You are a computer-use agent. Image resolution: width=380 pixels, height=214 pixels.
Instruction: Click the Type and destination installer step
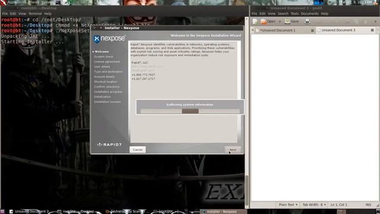[x=108, y=72]
